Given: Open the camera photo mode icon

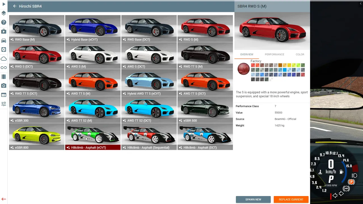Looking at the screenshot, I should click(x=4, y=86).
